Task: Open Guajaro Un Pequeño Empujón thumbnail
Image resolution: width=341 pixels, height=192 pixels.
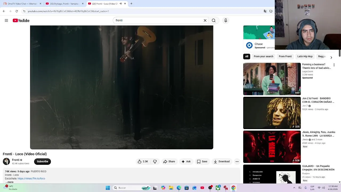Action: [272, 174]
